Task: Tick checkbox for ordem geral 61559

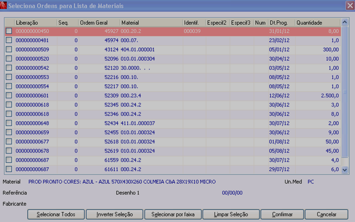Action: point(9,160)
